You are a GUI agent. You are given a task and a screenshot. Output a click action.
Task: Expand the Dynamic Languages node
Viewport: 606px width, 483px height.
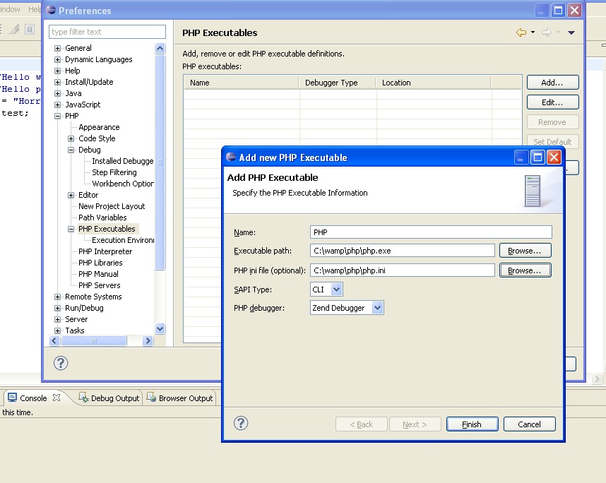click(58, 59)
